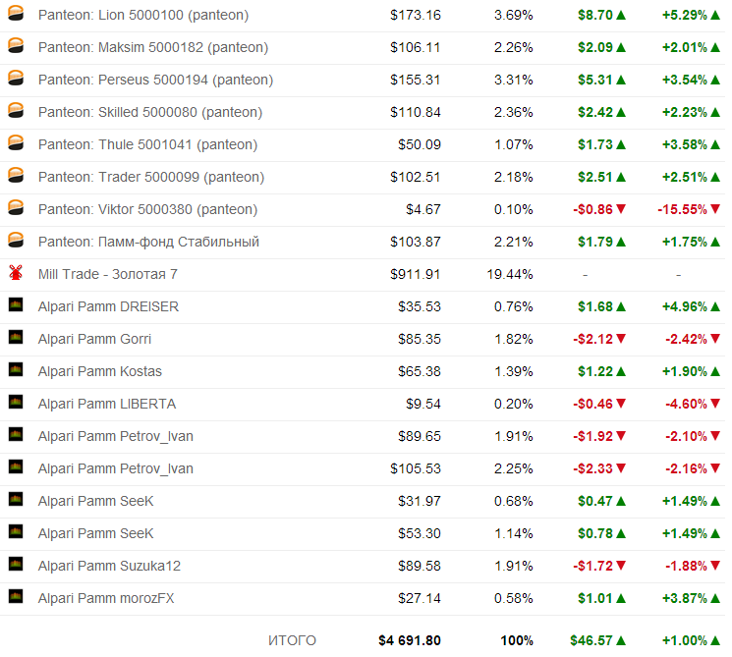This screenshot has height=657, width=732.
Task: Open Panteon: Trader 5000099 (panteon)
Action: coord(151,178)
